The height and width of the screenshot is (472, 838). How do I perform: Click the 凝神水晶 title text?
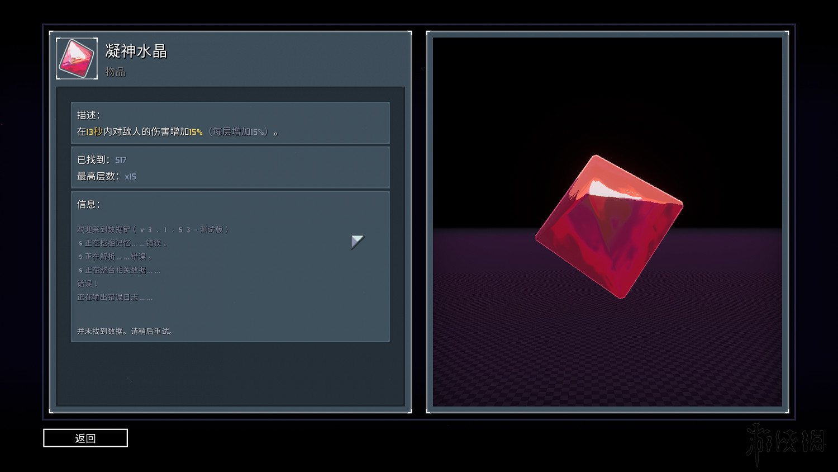click(136, 51)
